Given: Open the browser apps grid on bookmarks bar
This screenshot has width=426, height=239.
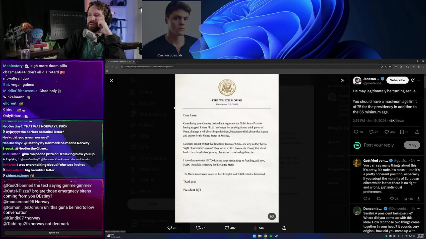Looking at the screenshot, I should [107, 71].
